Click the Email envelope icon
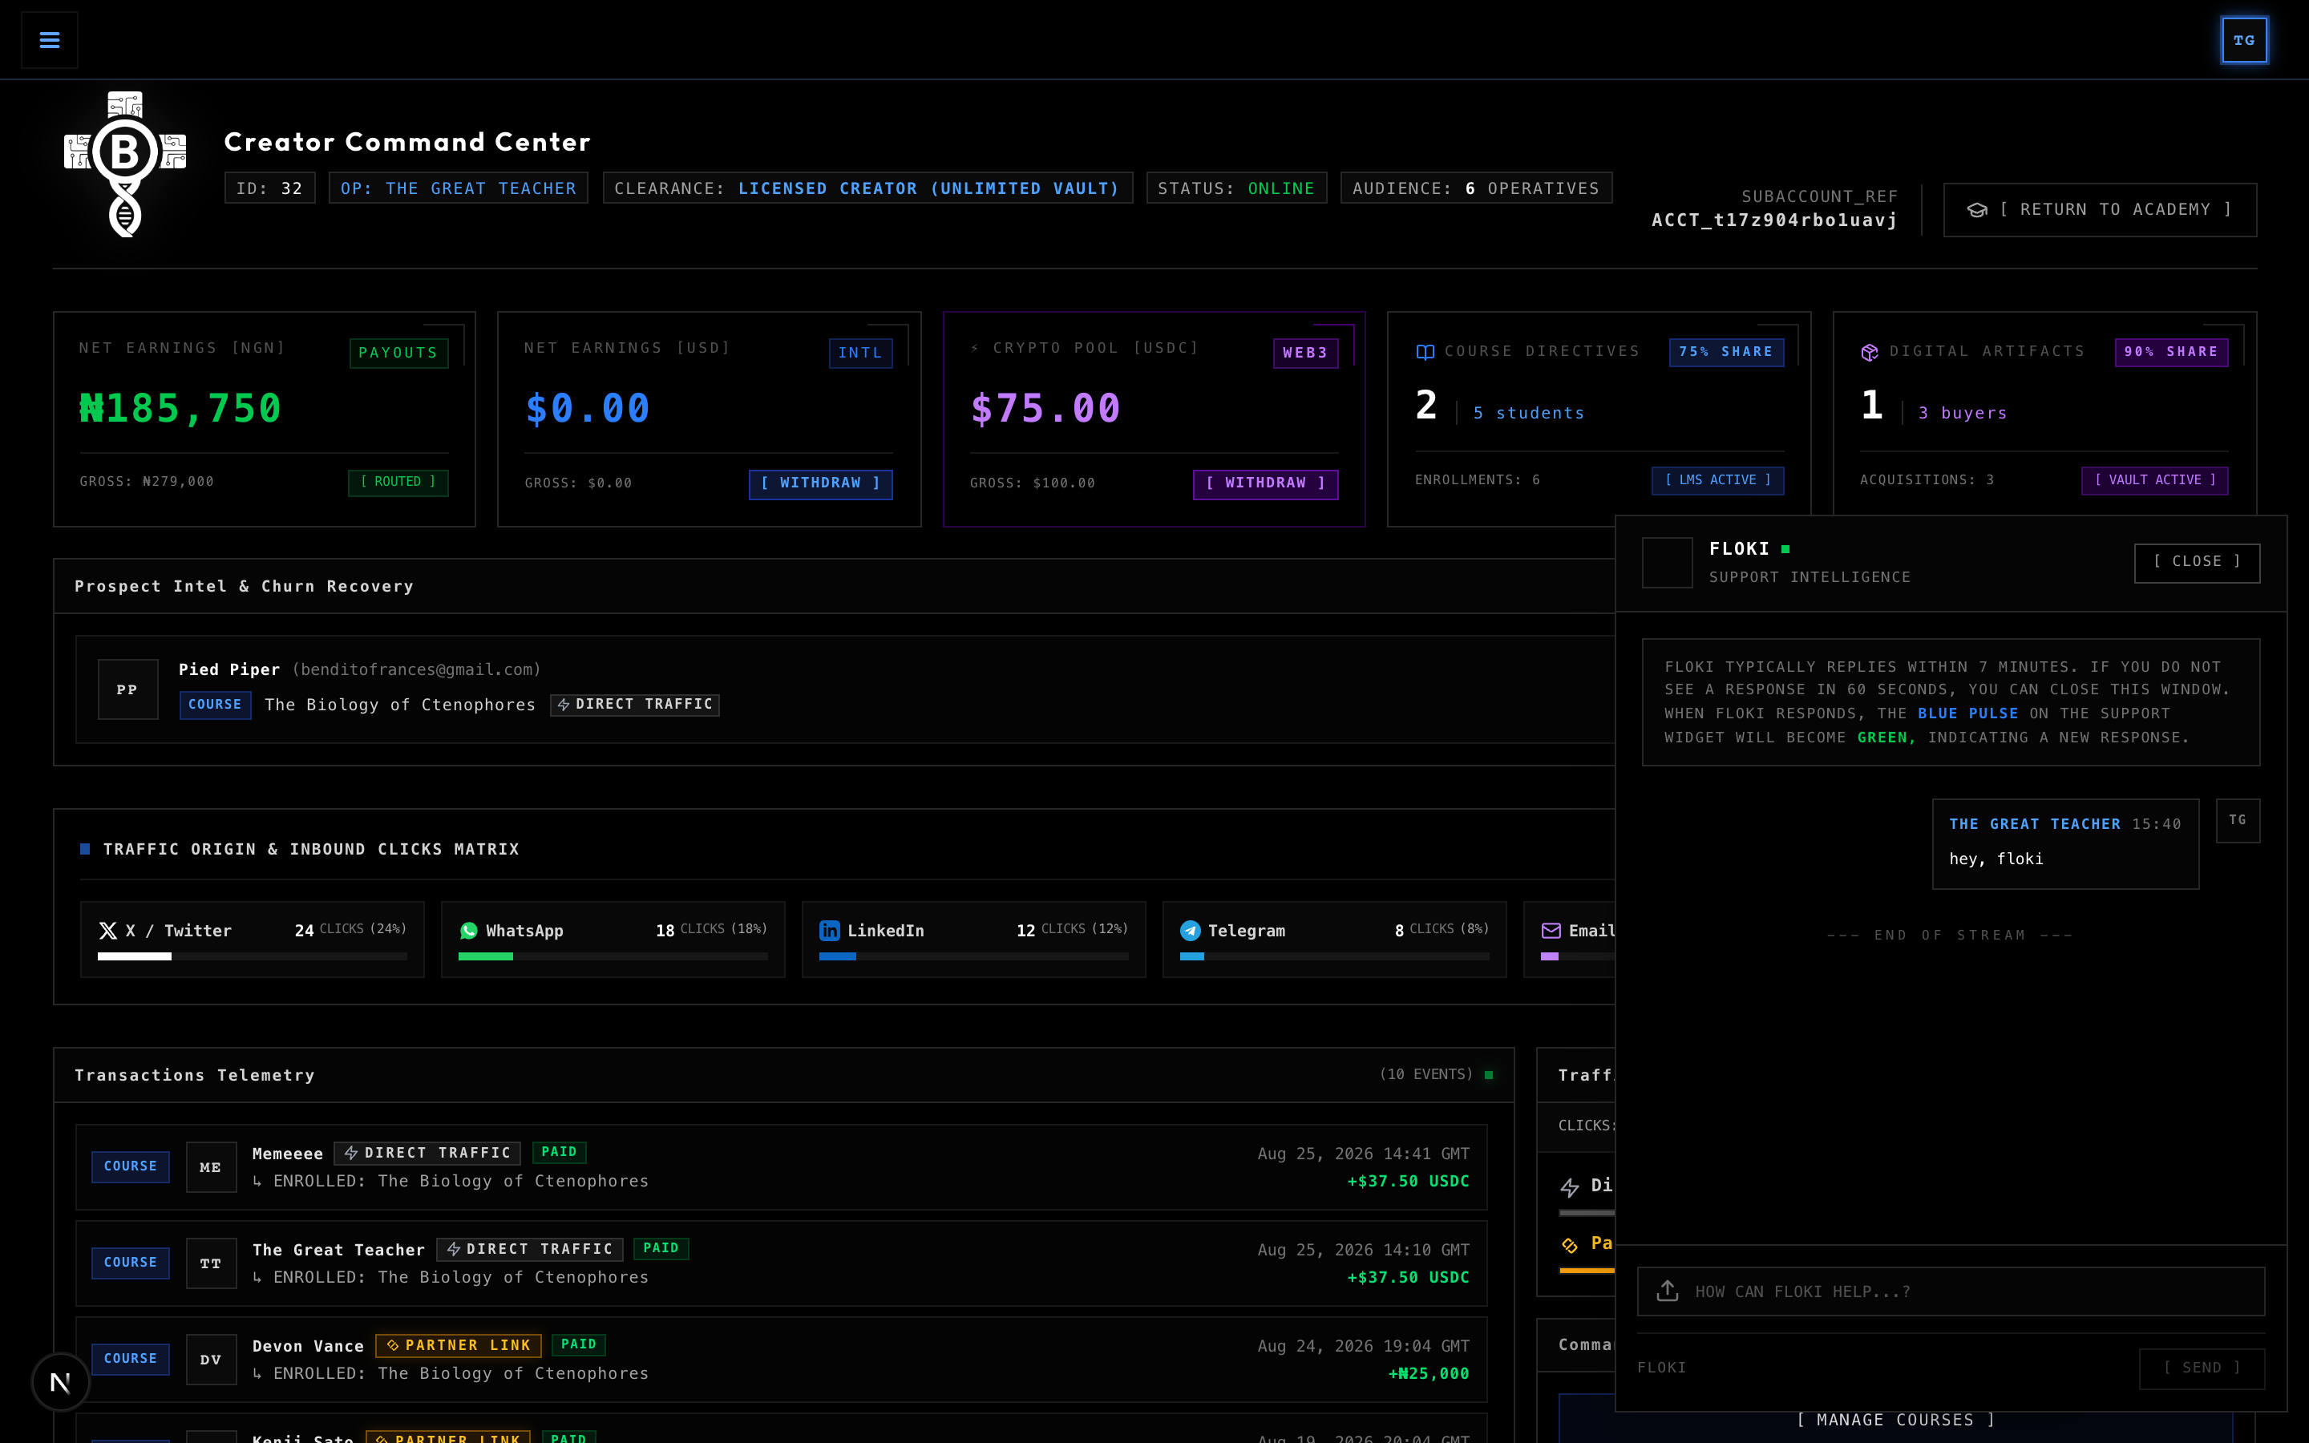The image size is (2309, 1443). point(1551,931)
